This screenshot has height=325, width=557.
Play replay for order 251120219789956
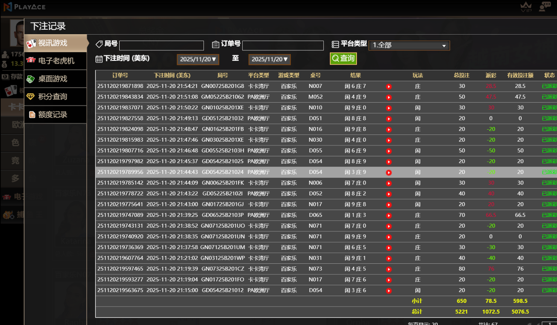tap(389, 172)
